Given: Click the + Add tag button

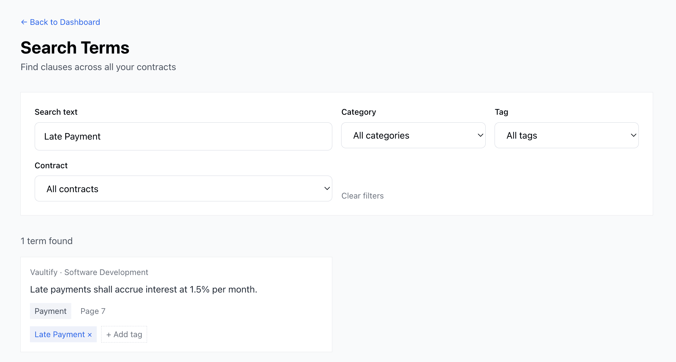Looking at the screenshot, I should 124,334.
